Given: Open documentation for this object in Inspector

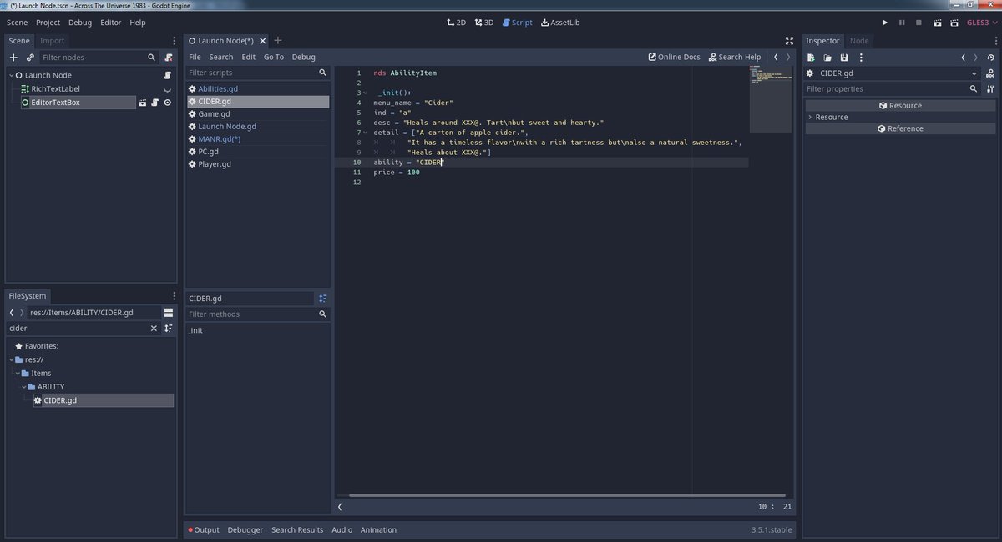Looking at the screenshot, I should (x=990, y=73).
